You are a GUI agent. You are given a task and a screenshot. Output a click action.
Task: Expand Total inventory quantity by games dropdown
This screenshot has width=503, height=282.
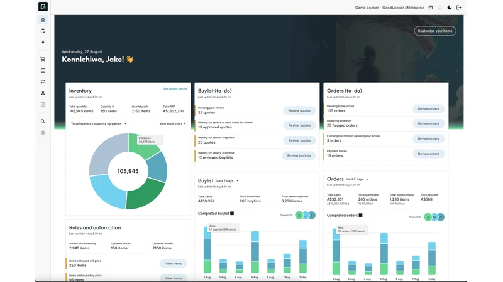(x=99, y=123)
